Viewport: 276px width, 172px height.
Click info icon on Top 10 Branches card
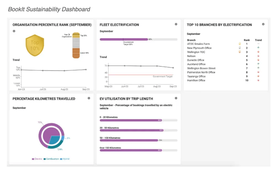coord(263,24)
